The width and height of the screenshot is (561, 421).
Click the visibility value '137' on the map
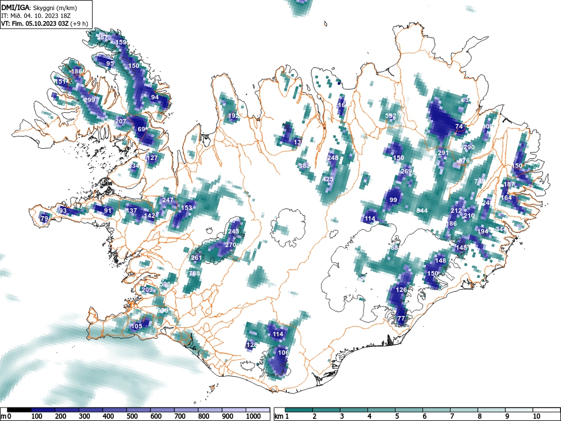pos(131,210)
